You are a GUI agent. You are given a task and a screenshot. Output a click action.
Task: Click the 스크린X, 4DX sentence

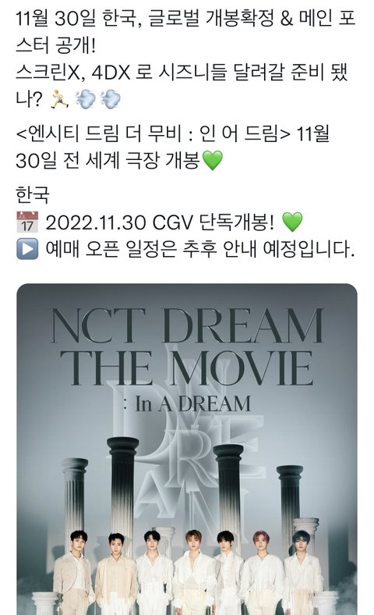click(x=182, y=86)
